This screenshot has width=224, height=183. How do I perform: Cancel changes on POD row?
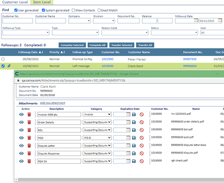(x=141, y=138)
